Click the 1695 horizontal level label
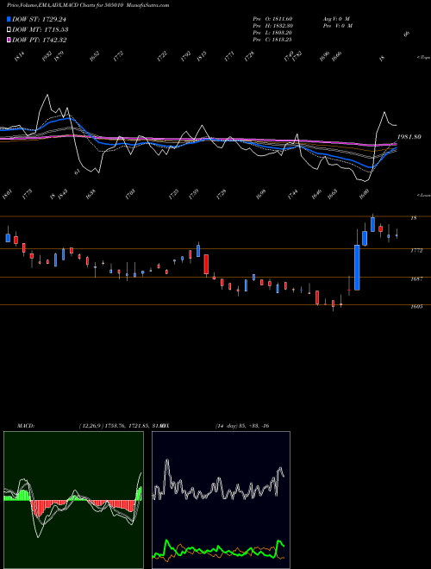 tap(416, 307)
